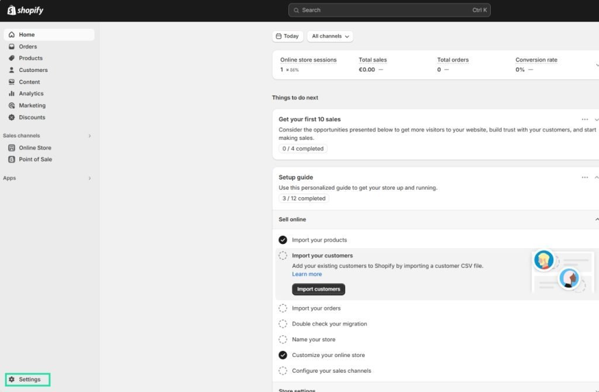Open the three-dot menu for Get your first 10 sales
This screenshot has height=392, width=599.
584,119
